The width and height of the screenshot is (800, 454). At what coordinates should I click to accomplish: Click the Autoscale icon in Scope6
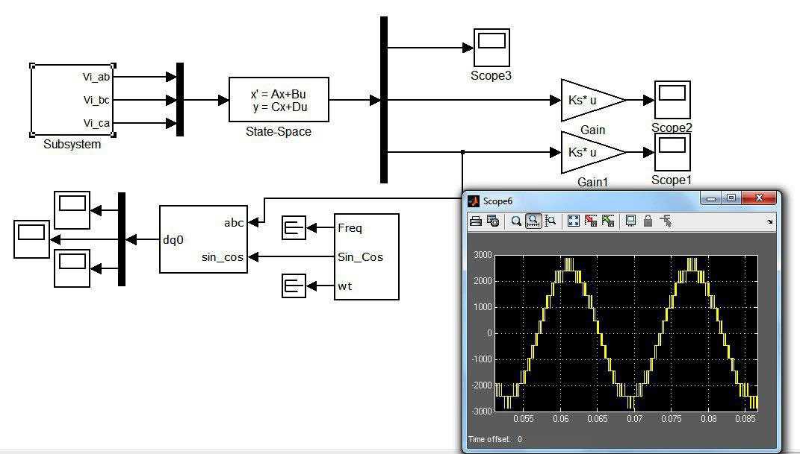tap(574, 221)
